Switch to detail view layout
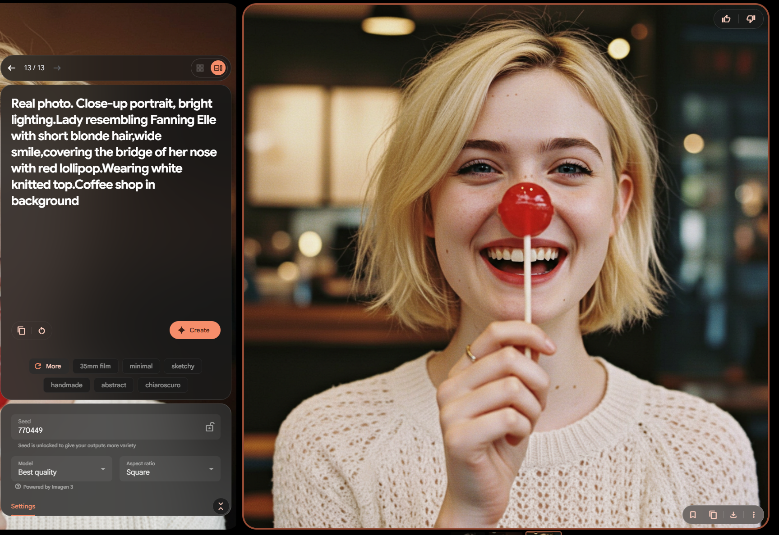Screen dimensions: 779x535 (x=218, y=68)
